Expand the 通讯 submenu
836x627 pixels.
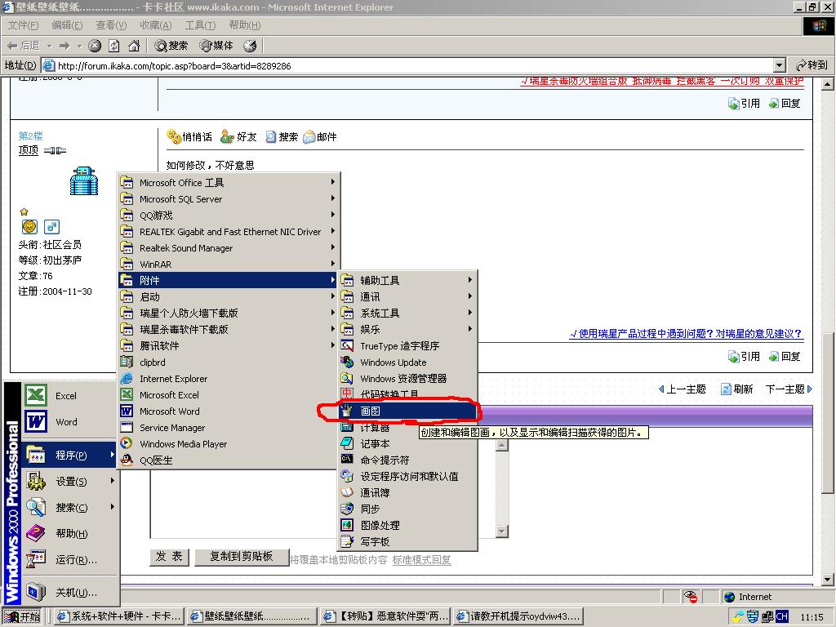click(407, 297)
